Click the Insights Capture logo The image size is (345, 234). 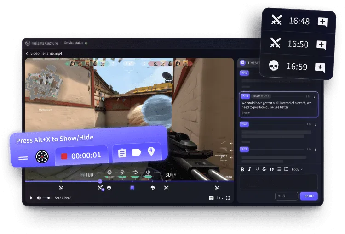28,43
